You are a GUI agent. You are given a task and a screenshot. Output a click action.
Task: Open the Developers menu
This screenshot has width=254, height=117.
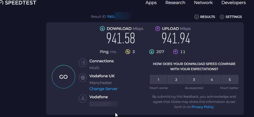pos(234,3)
